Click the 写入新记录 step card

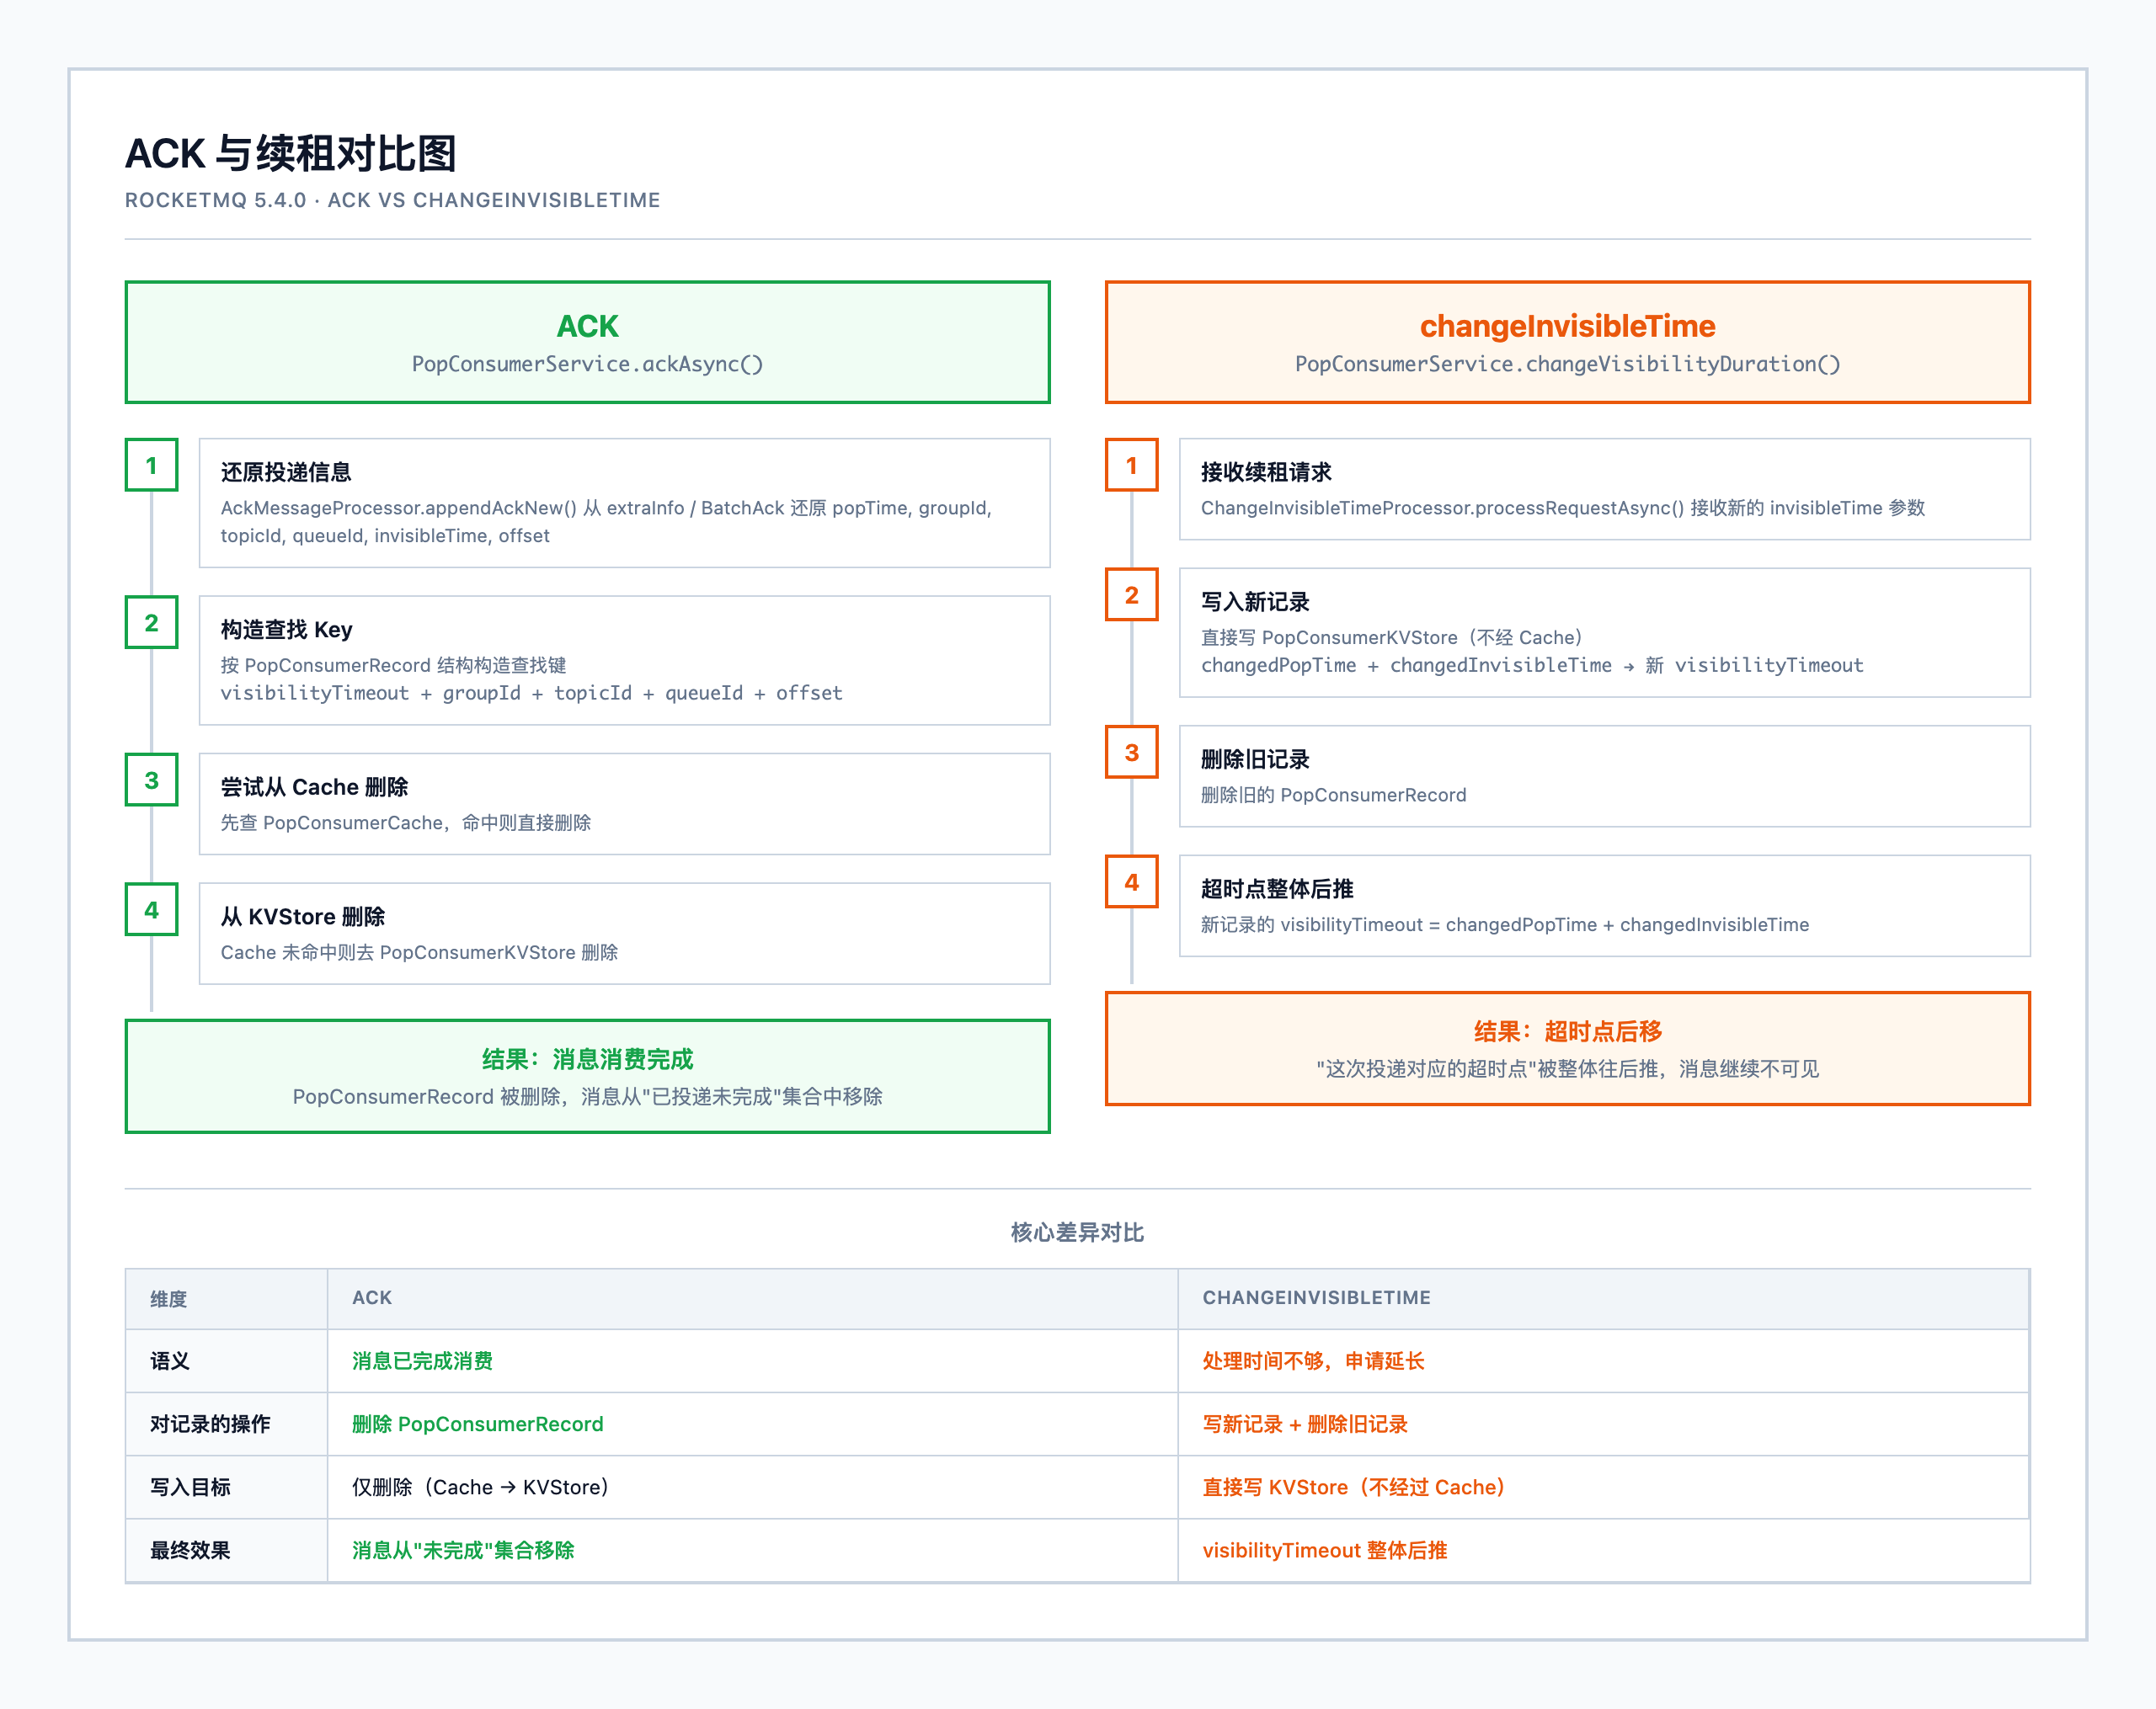tap(1604, 632)
